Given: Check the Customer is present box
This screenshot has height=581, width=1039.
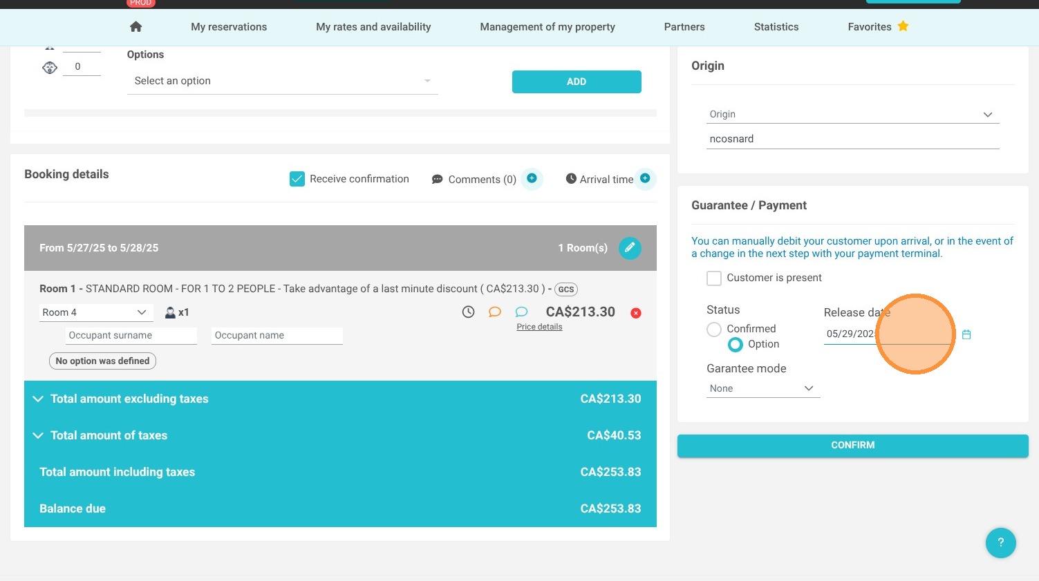Looking at the screenshot, I should pos(714,278).
